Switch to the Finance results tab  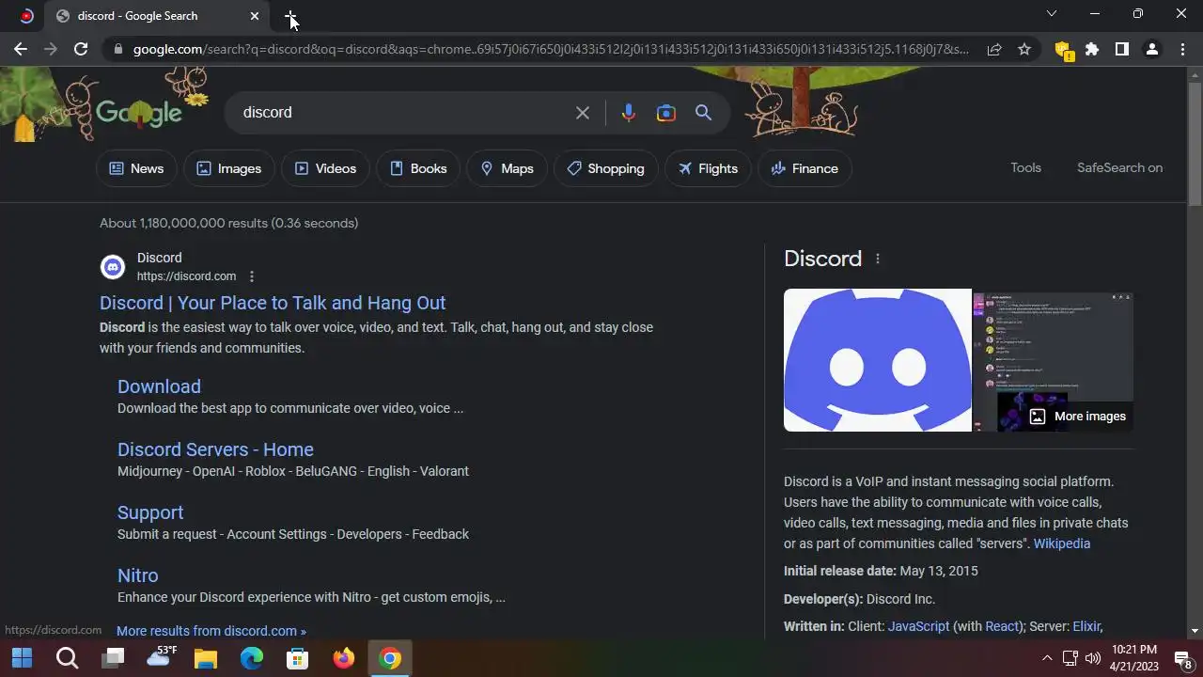805,168
